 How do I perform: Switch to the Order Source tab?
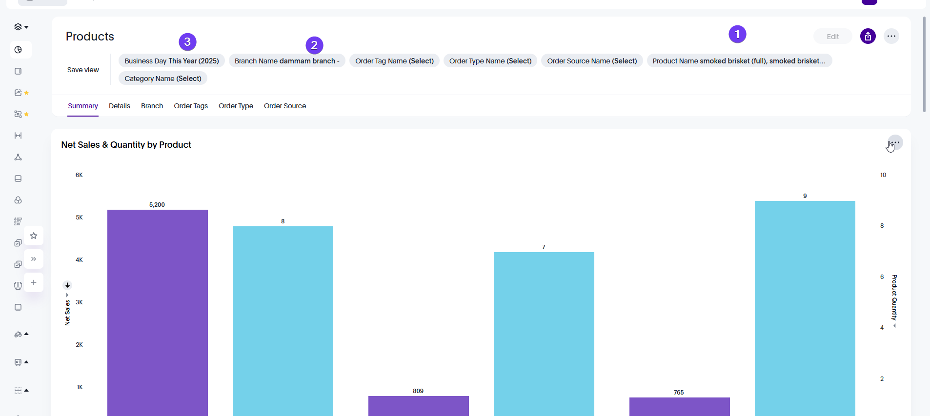click(284, 106)
